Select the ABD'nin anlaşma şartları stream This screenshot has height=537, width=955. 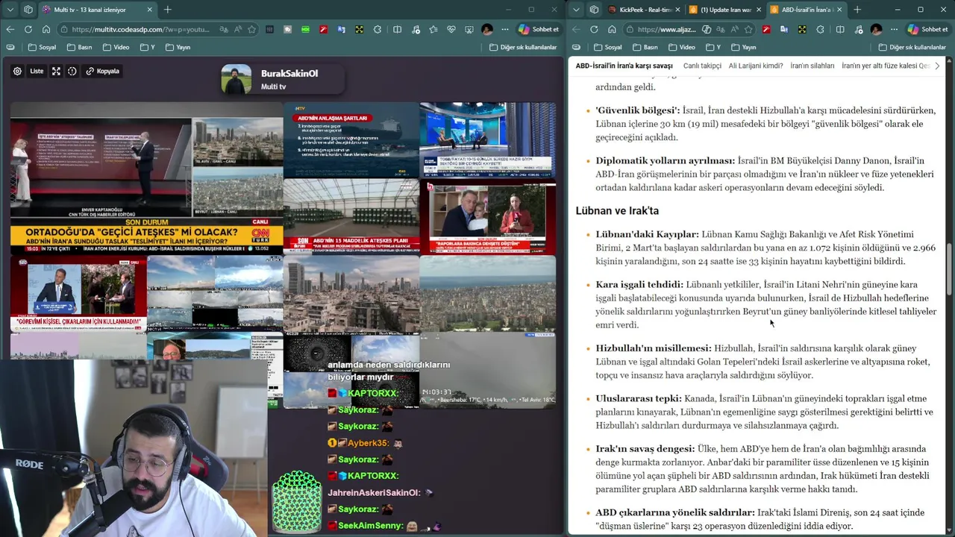[351, 139]
